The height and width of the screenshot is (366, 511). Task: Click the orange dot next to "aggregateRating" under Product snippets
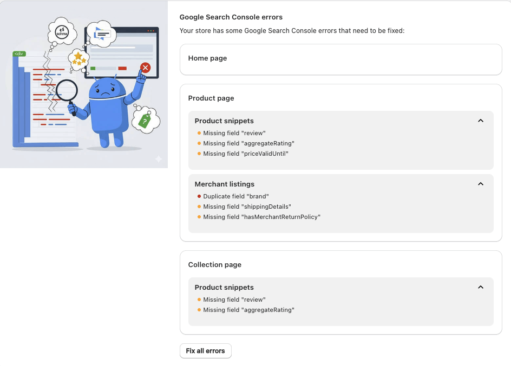click(x=199, y=143)
